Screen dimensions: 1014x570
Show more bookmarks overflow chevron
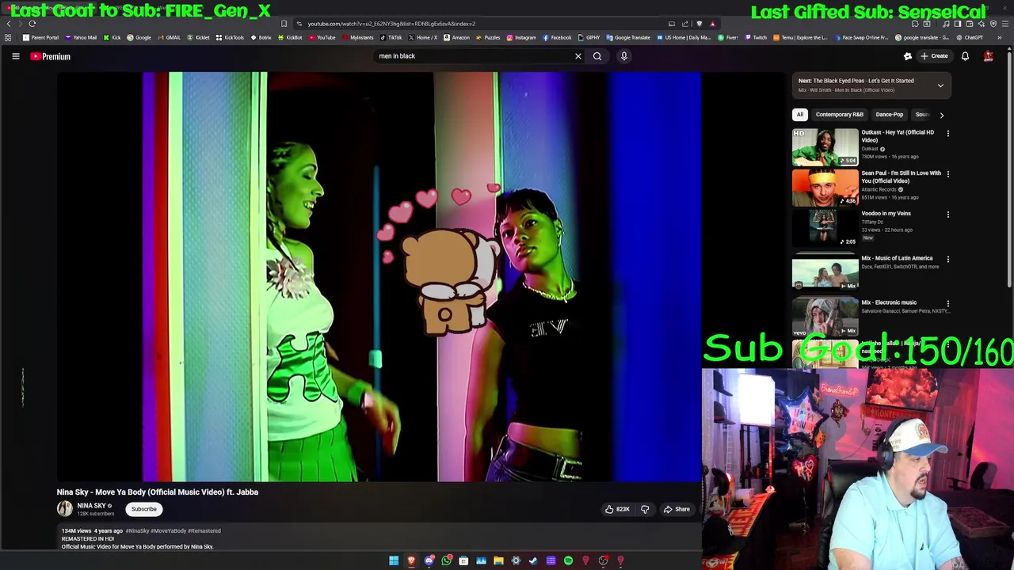(999, 37)
